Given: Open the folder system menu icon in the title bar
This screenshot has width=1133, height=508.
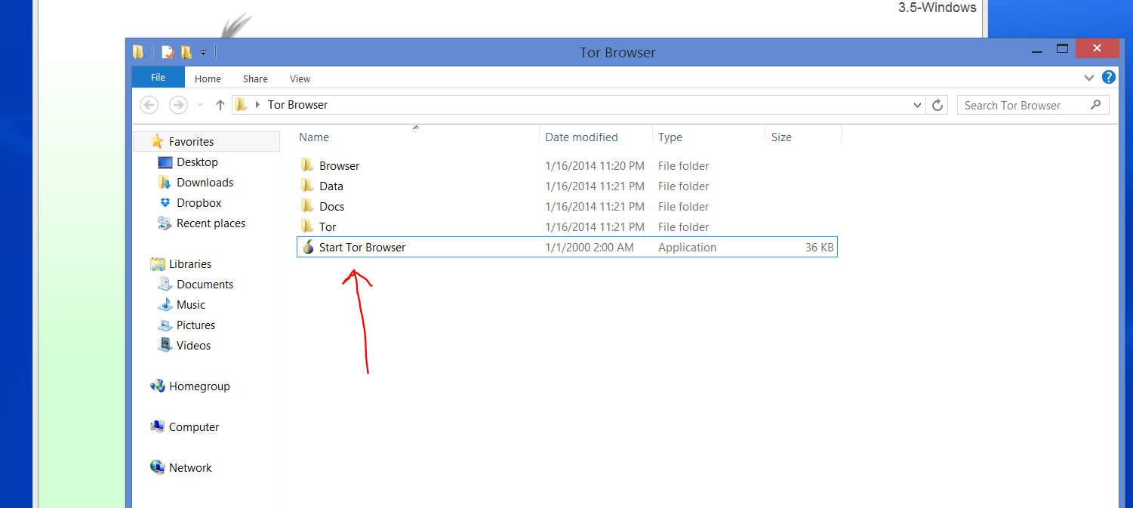Looking at the screenshot, I should 138,52.
